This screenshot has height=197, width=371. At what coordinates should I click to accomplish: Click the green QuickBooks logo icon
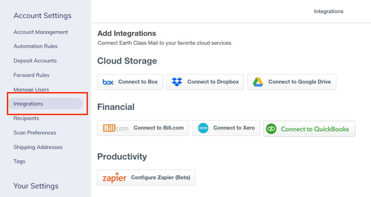271,129
